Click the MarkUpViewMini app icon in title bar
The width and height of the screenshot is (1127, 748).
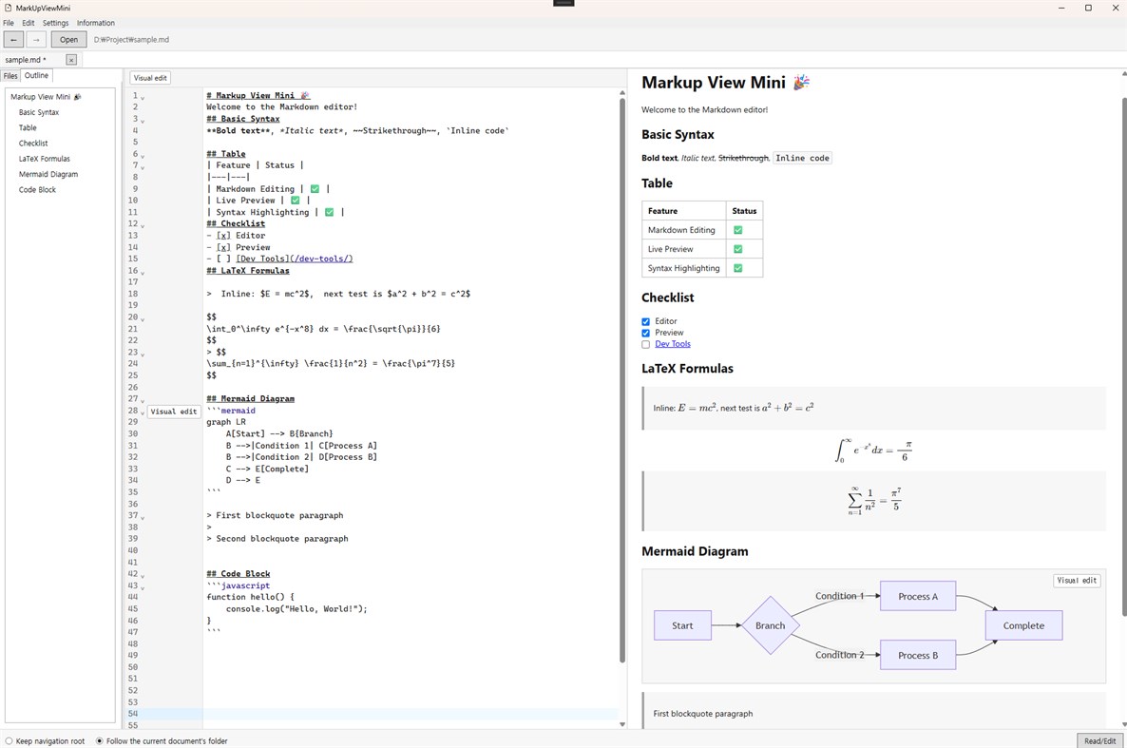point(8,8)
